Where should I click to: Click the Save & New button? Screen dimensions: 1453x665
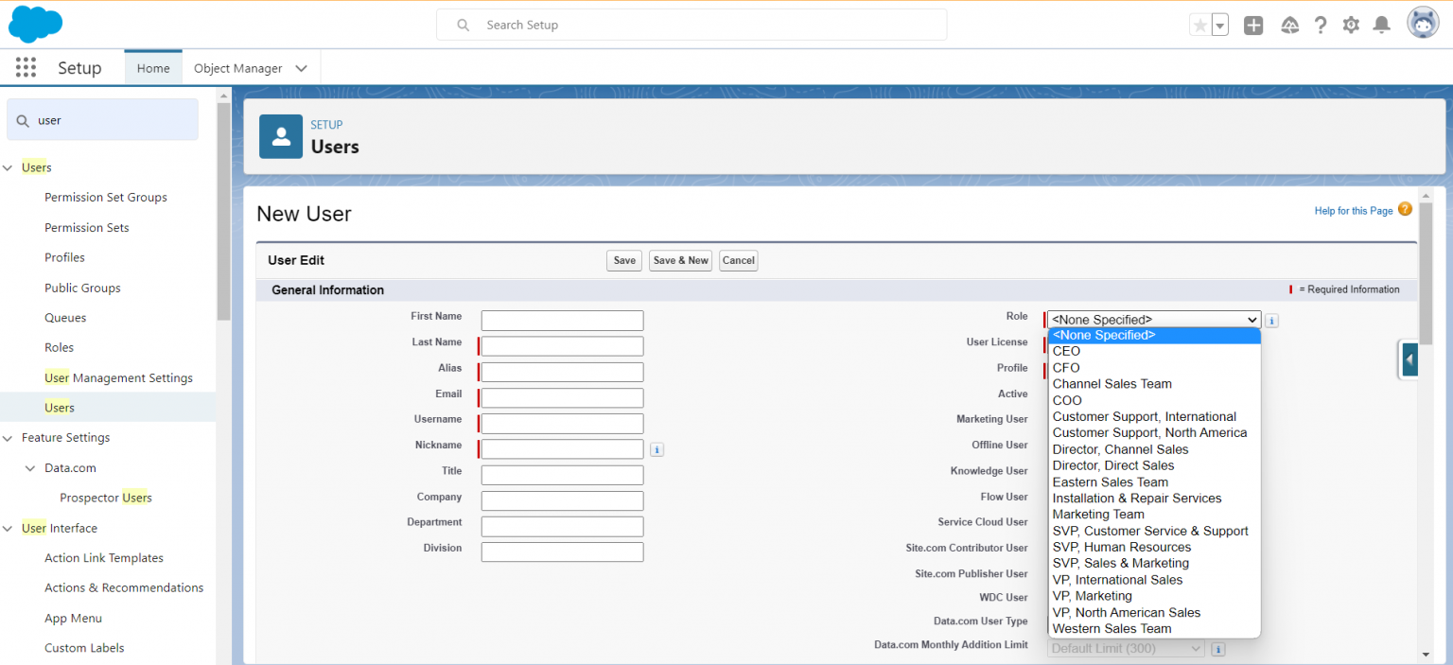coord(680,260)
